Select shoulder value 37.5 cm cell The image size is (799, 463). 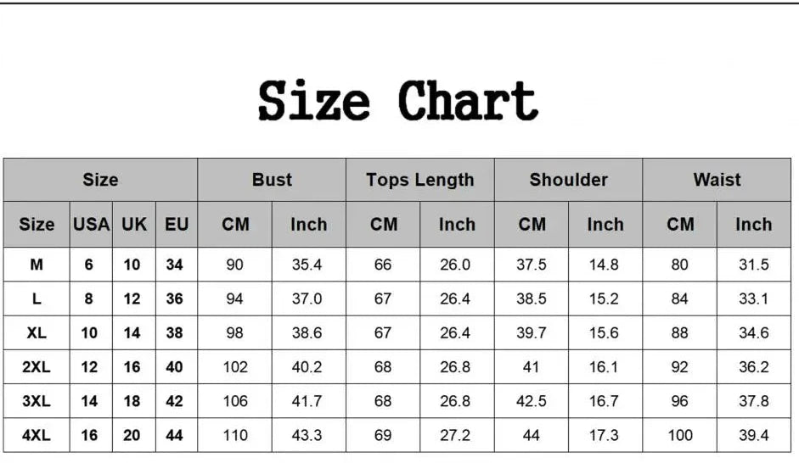[x=531, y=265]
